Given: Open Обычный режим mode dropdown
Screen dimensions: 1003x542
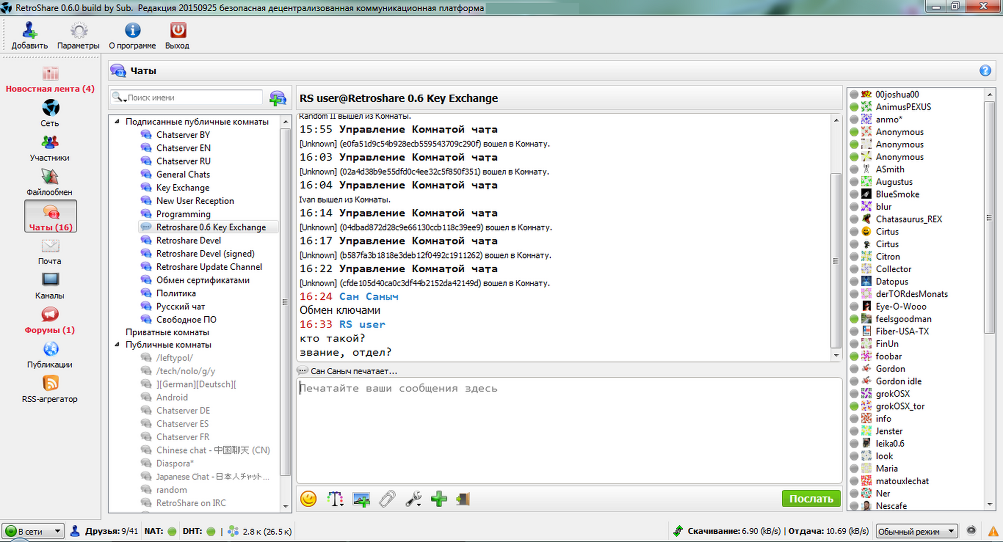Looking at the screenshot, I should [916, 531].
